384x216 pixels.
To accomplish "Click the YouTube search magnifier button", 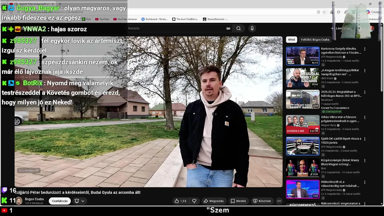I will tap(238, 28).
